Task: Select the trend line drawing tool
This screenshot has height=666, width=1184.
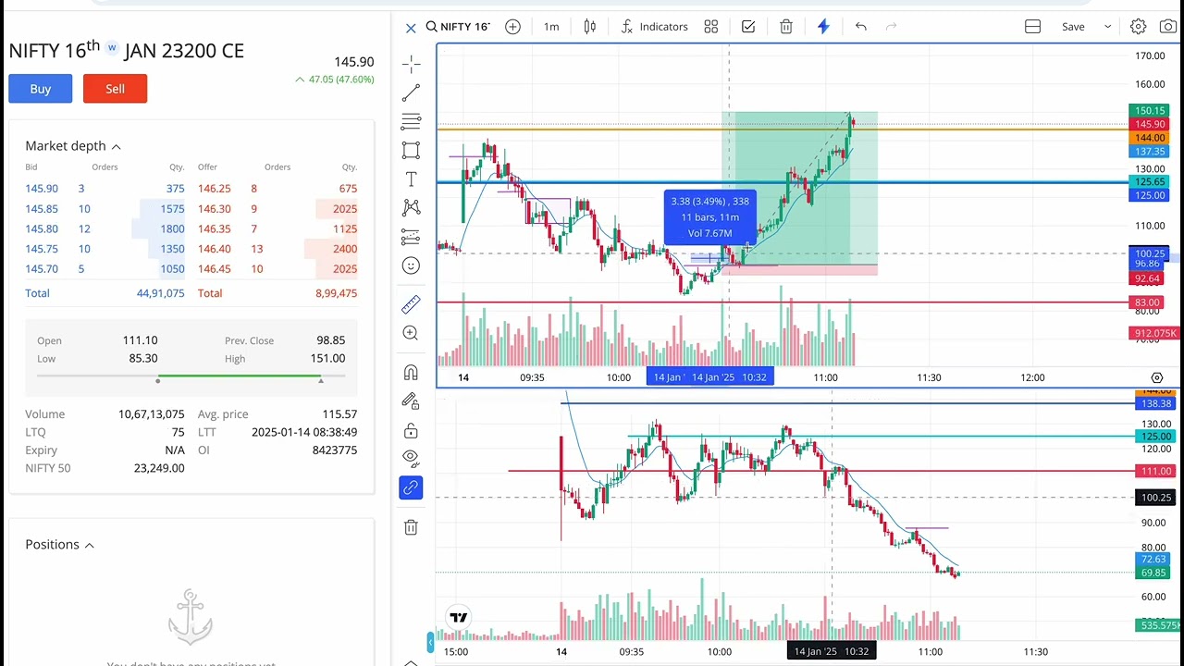Action: pos(412,92)
